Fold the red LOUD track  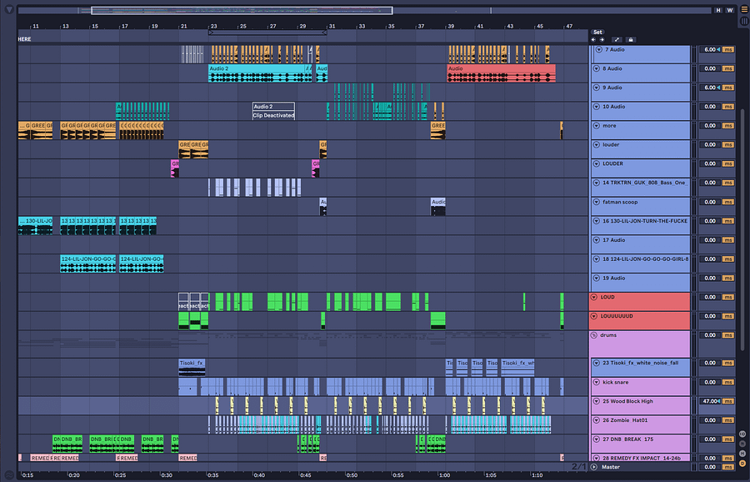(x=594, y=297)
